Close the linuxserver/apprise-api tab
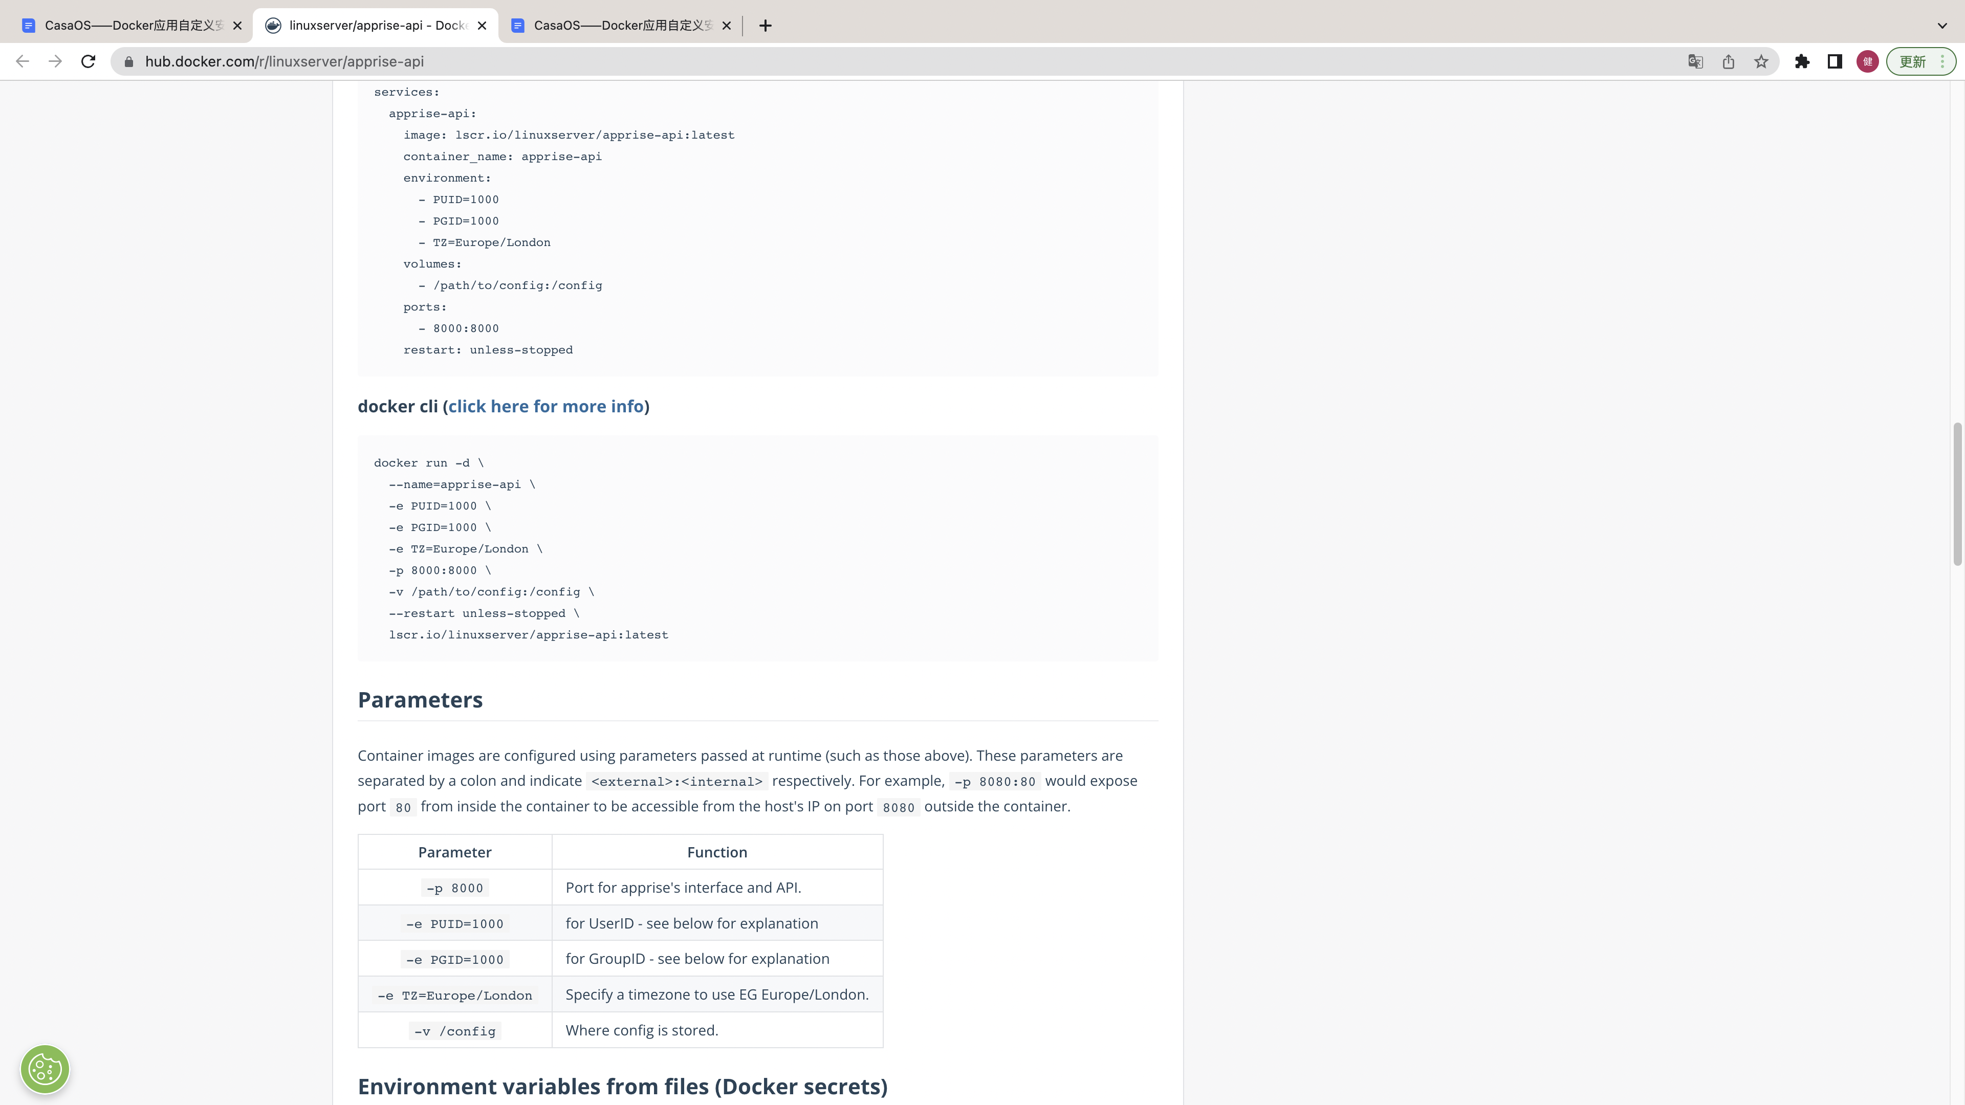 click(483, 24)
